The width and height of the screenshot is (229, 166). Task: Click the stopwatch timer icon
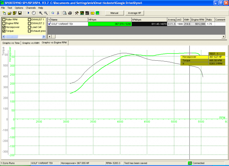pyautogui.click(x=33, y=13)
